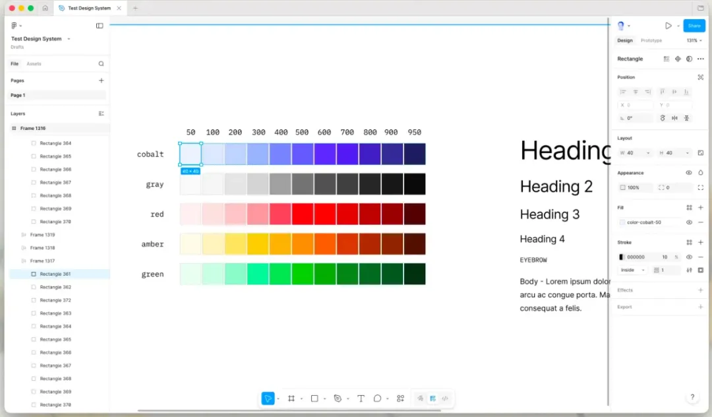This screenshot has width=712, height=417.
Task: Toggle the left sidebar panel icon
Action: click(100, 26)
